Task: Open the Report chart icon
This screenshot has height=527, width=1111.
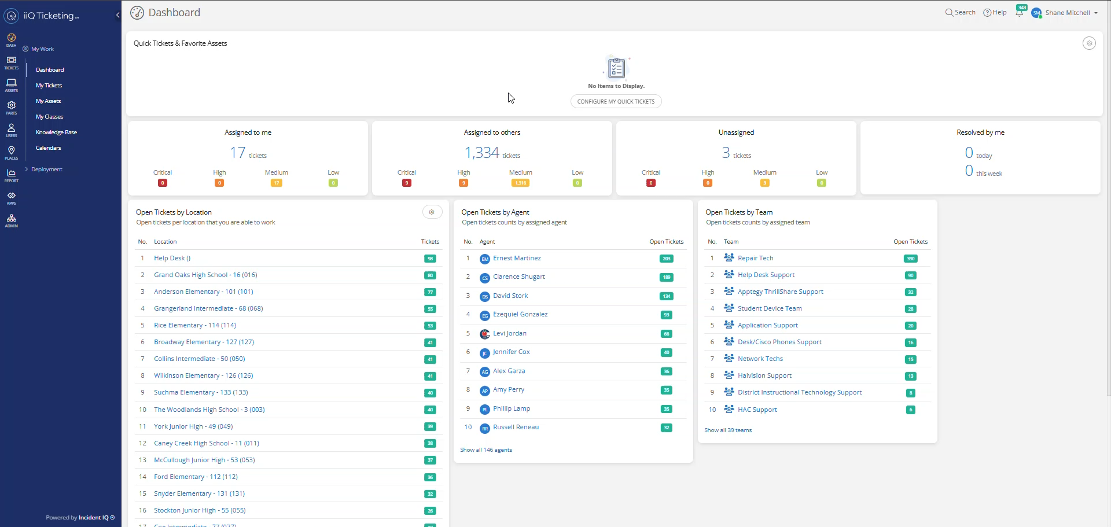Action: [11, 175]
